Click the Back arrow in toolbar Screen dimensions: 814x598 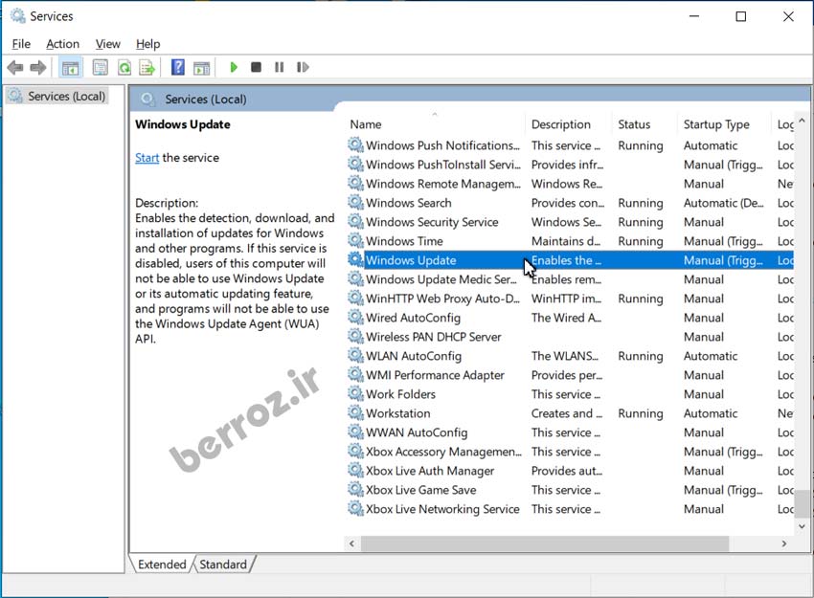click(15, 68)
